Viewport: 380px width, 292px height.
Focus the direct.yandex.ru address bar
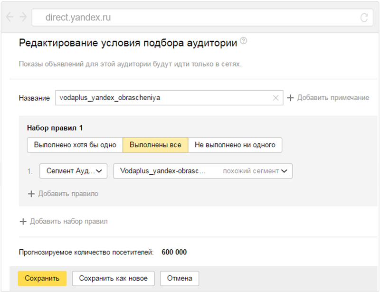(202, 18)
